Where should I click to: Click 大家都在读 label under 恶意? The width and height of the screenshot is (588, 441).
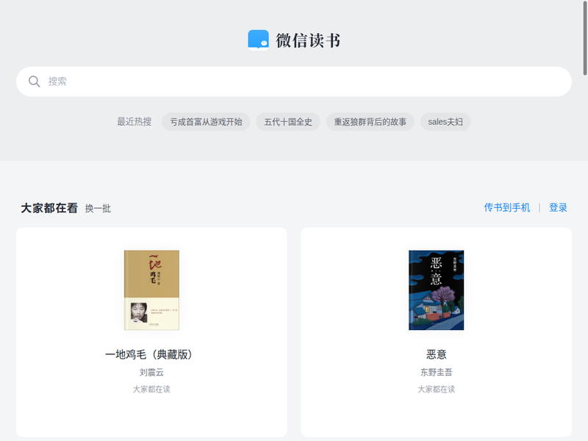436,390
